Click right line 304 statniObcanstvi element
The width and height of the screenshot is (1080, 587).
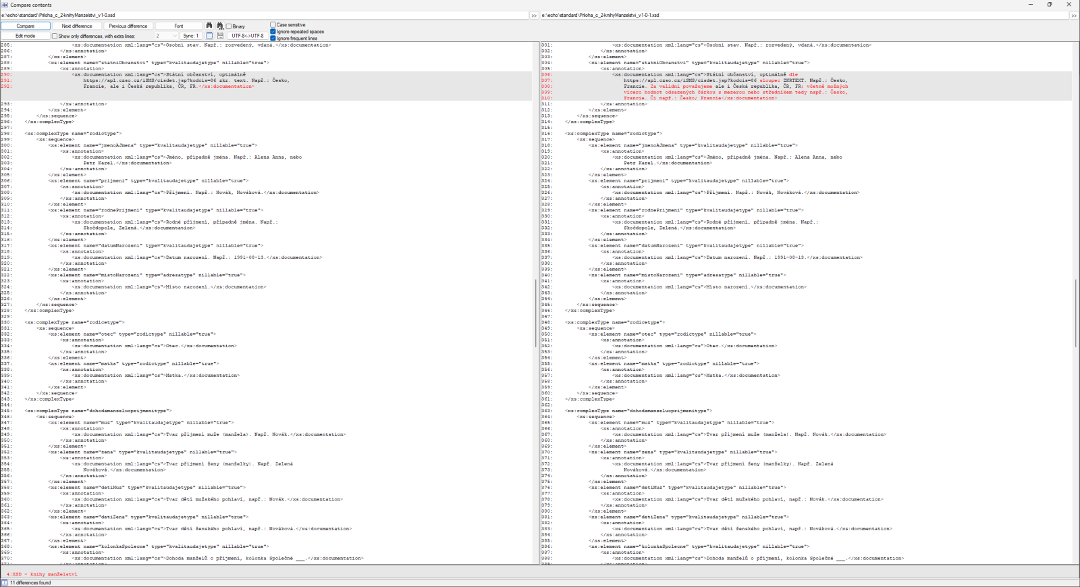699,63
